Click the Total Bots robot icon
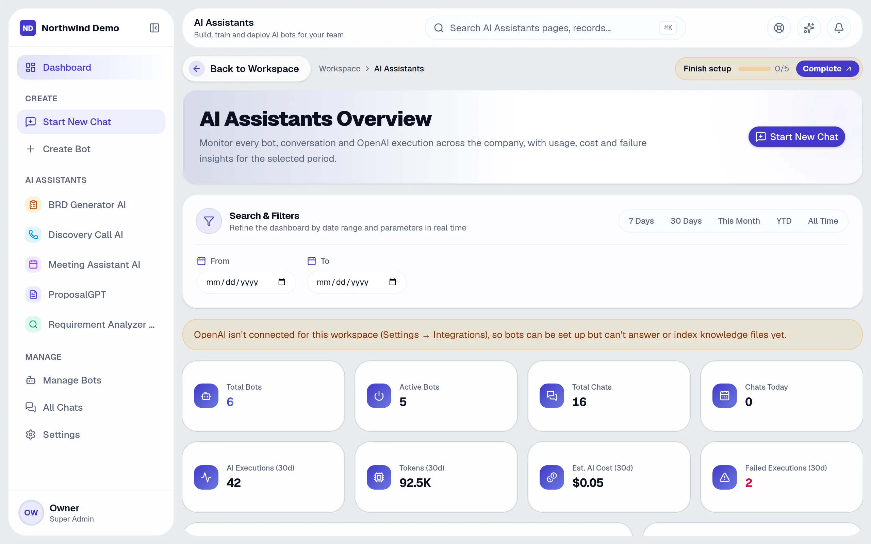Viewport: 871px width, 544px height. [x=206, y=396]
